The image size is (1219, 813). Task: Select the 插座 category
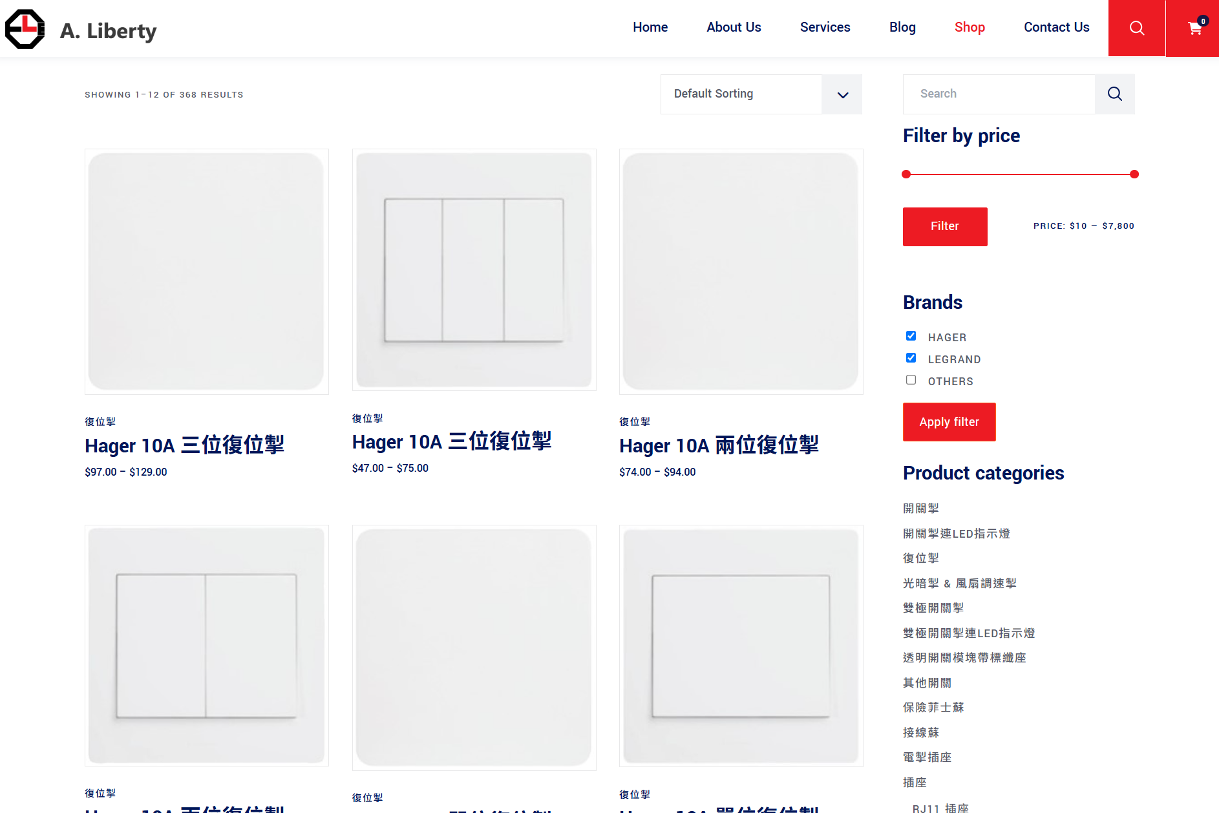click(x=915, y=783)
